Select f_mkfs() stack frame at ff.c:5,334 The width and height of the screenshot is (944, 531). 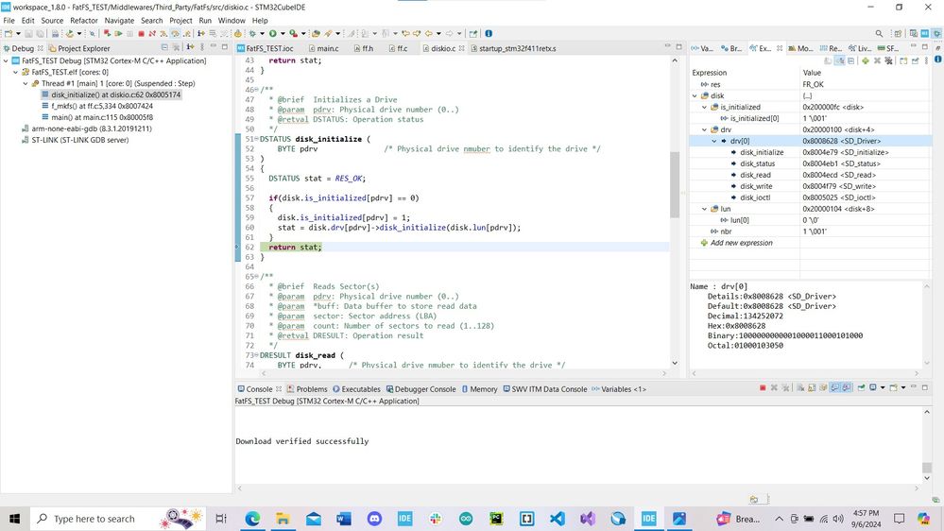(102, 106)
